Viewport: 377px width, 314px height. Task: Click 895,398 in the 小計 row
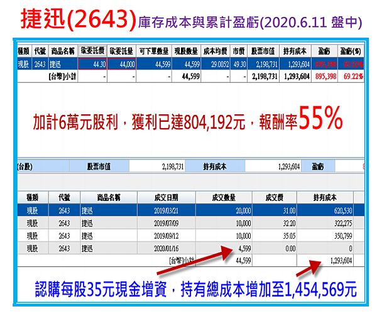click(325, 77)
